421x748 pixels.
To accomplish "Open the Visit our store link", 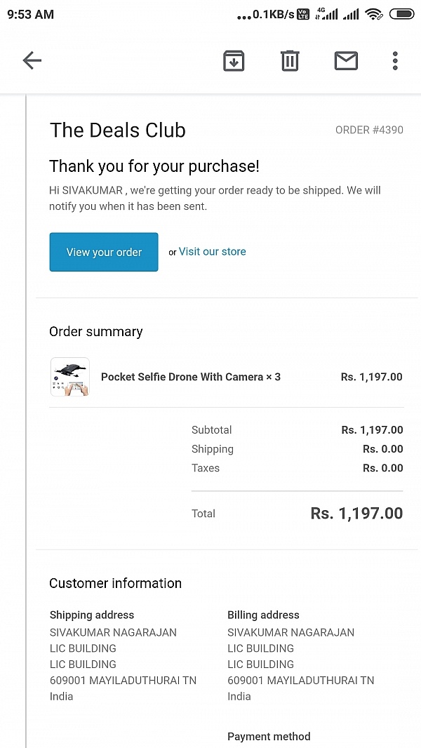I will pos(212,251).
